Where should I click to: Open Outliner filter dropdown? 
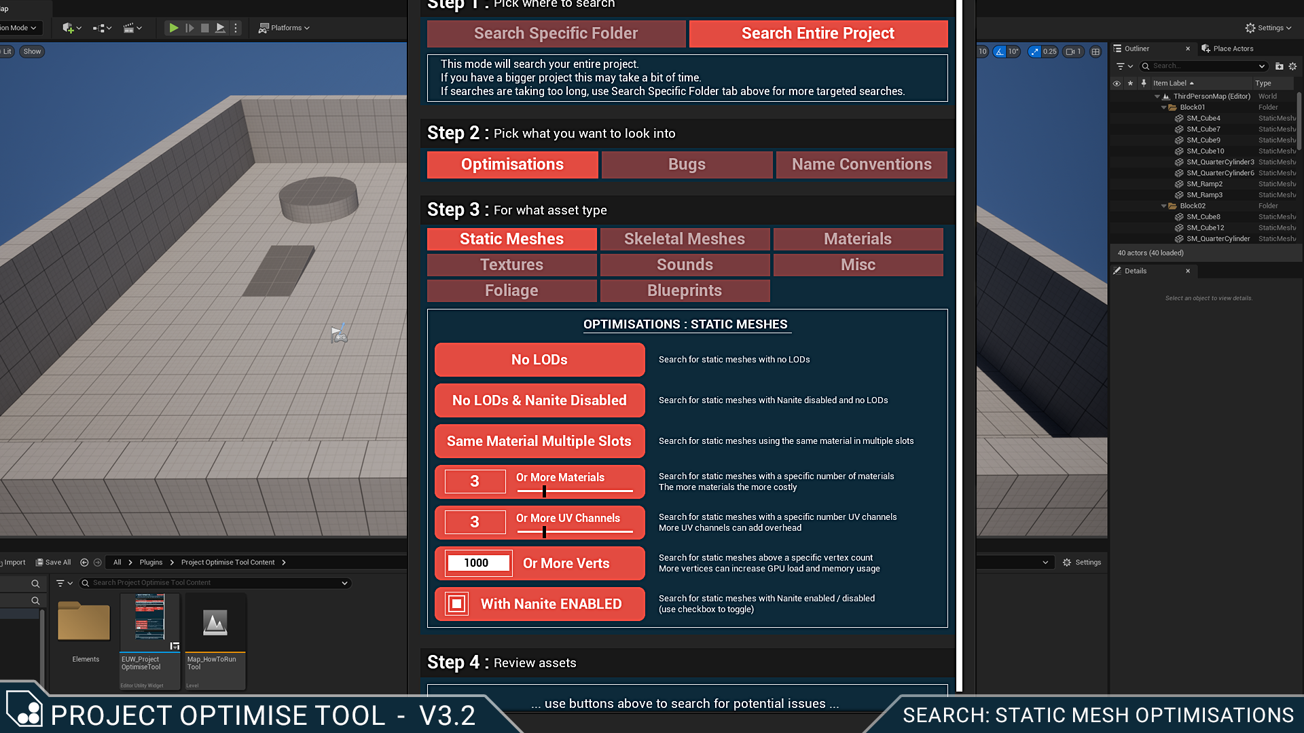click(1125, 66)
